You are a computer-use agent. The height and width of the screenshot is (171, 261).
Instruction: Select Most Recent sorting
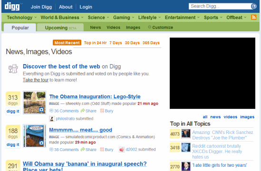pyautogui.click(x=67, y=43)
